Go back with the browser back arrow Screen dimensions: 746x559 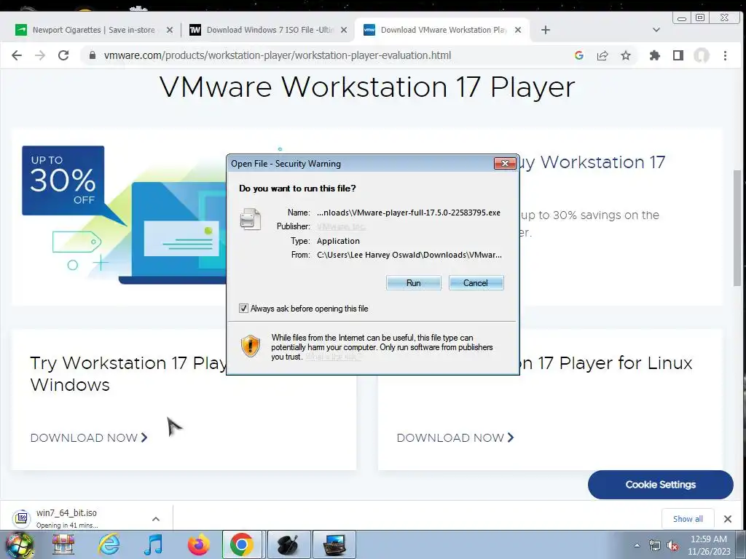[17, 55]
